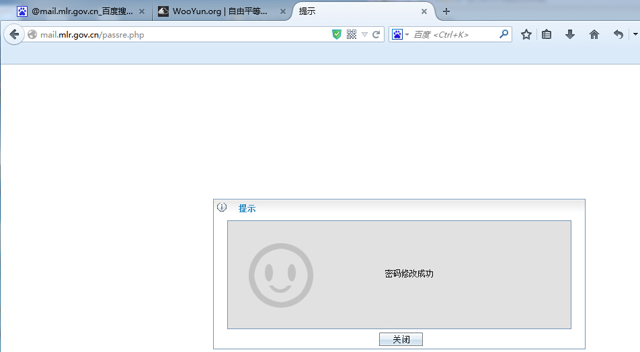The image size is (640, 352).
Task: Close the WooYun.org tab
Action: click(x=283, y=11)
